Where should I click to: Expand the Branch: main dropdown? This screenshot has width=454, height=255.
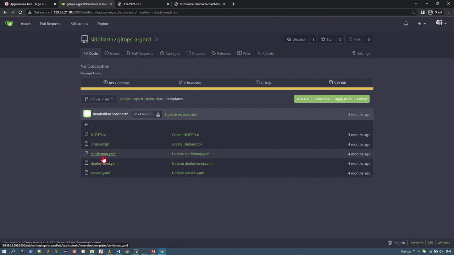click(99, 99)
